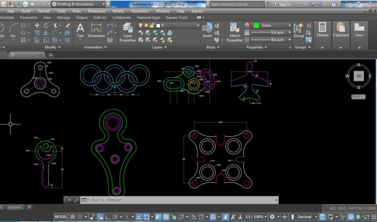The image size is (377, 222).
Task: Open the Parametric menu
Action: coord(140,11)
